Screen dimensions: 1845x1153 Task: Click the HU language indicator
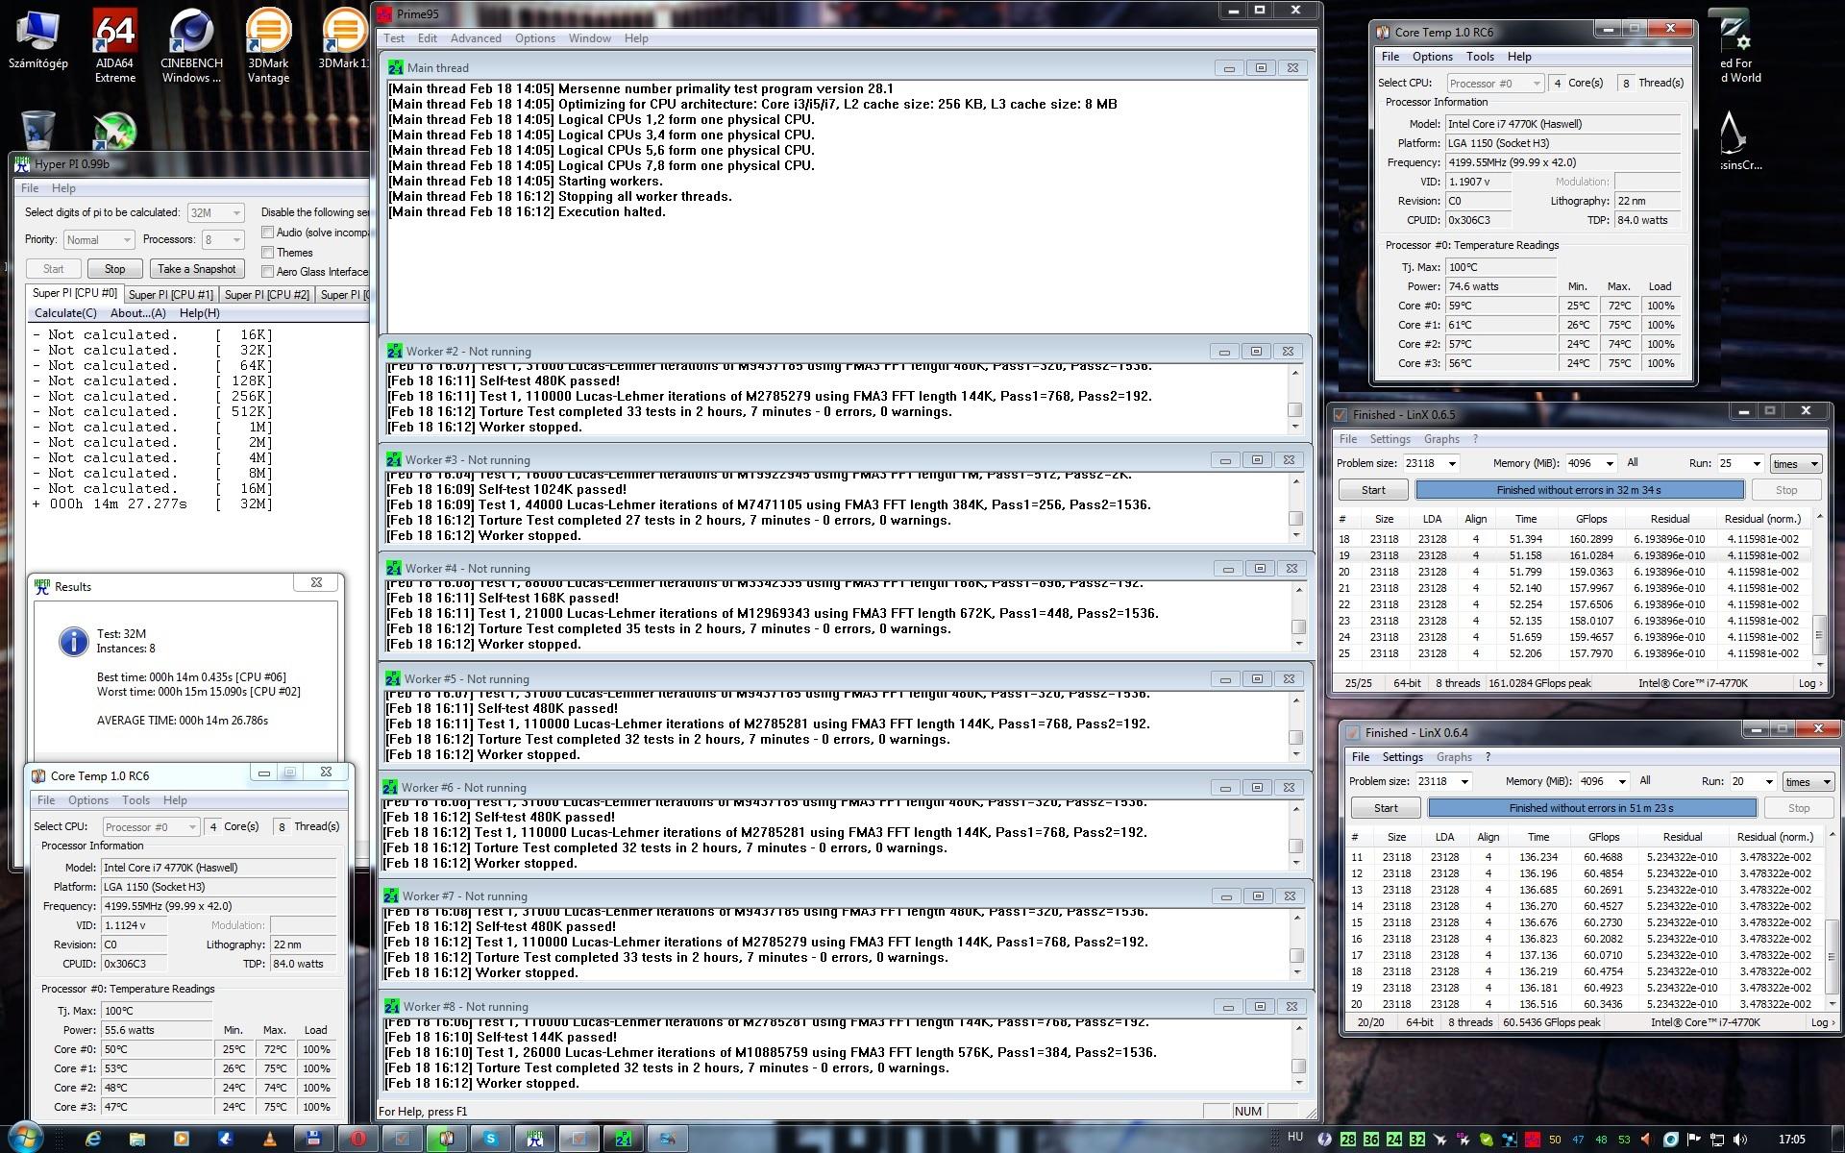[x=1295, y=1137]
